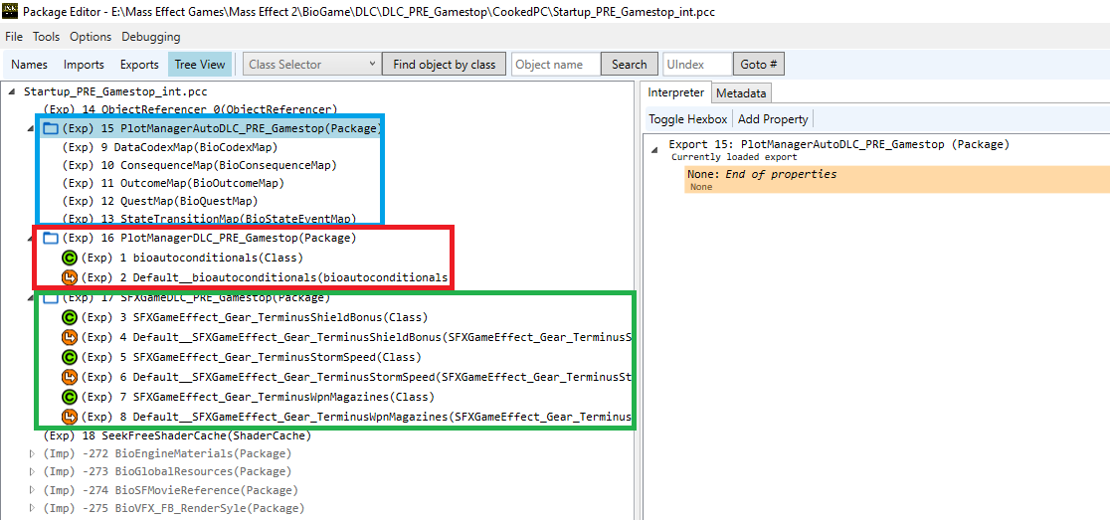Click folder icon of PlotManagerAutoDLC_PRE_Gamestop package
The image size is (1110, 520).
tap(51, 129)
